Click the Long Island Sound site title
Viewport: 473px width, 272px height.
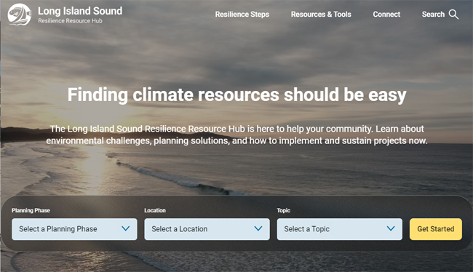point(80,11)
